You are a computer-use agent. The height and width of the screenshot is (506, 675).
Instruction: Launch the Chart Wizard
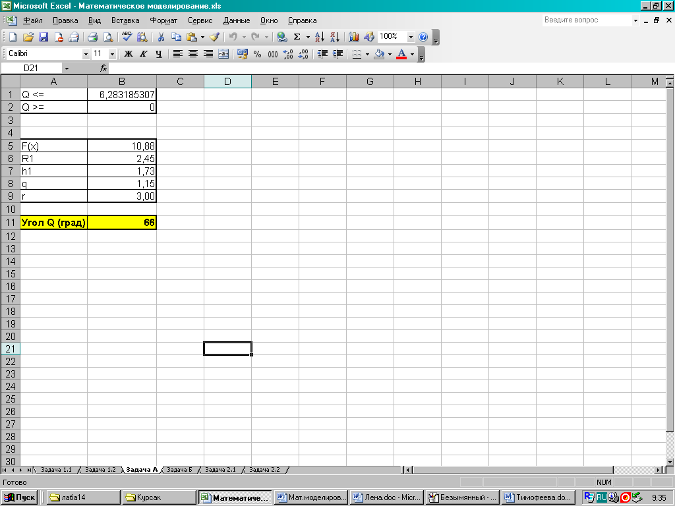coord(354,37)
